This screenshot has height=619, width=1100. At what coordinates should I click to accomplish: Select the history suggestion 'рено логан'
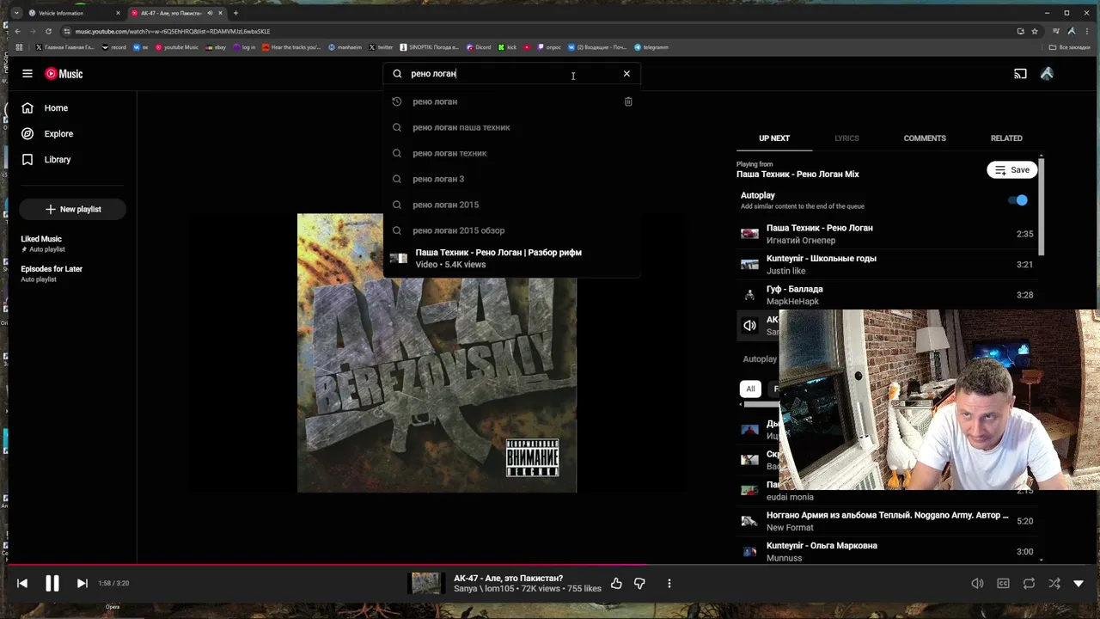(512, 101)
